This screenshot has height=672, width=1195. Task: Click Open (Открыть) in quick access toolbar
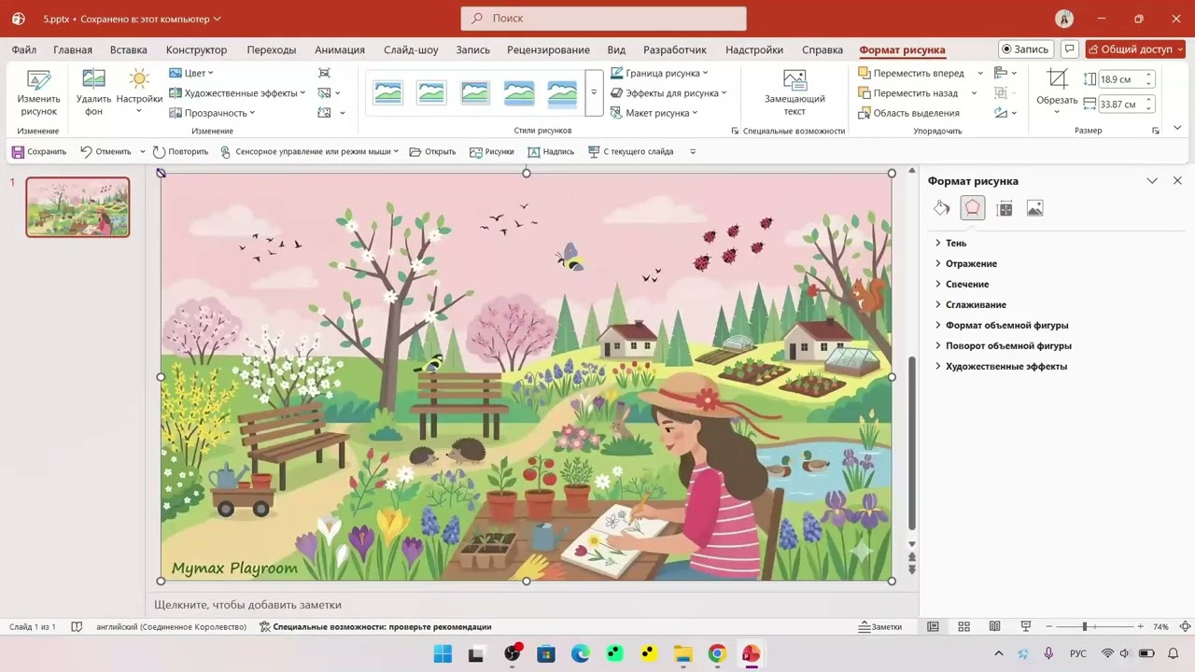pyautogui.click(x=432, y=151)
